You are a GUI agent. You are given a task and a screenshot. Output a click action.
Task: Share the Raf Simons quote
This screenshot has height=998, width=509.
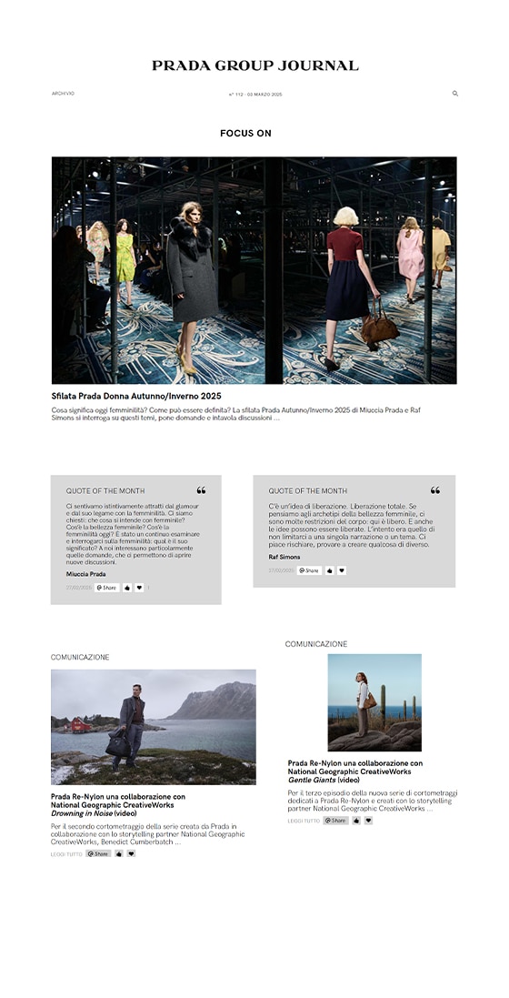point(309,570)
